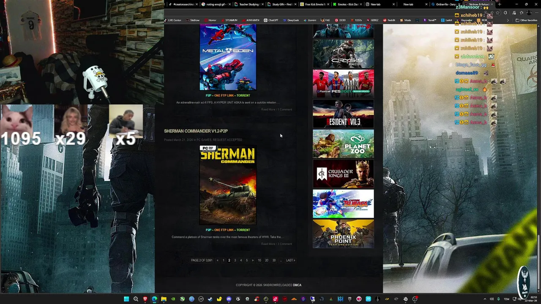Open the Phoenix Point sidebar thumbnail

[343, 233]
